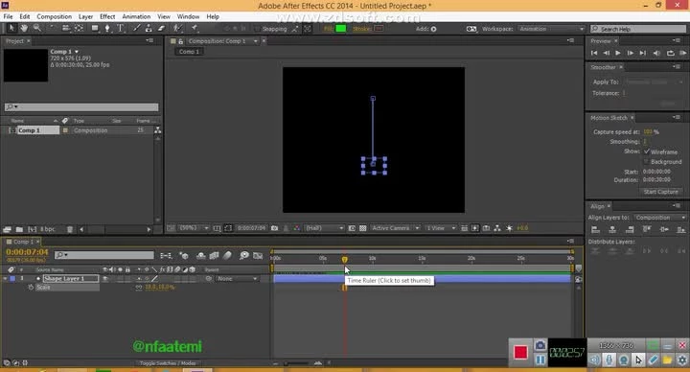Select the Rectangle shape tool
Viewport: 690px width, 372px height.
pos(95,28)
